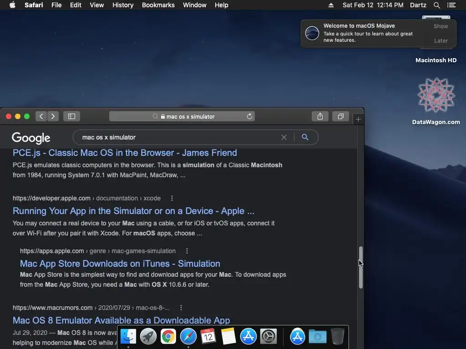Clear the Google search box text
This screenshot has width=466, height=349.
pyautogui.click(x=284, y=137)
